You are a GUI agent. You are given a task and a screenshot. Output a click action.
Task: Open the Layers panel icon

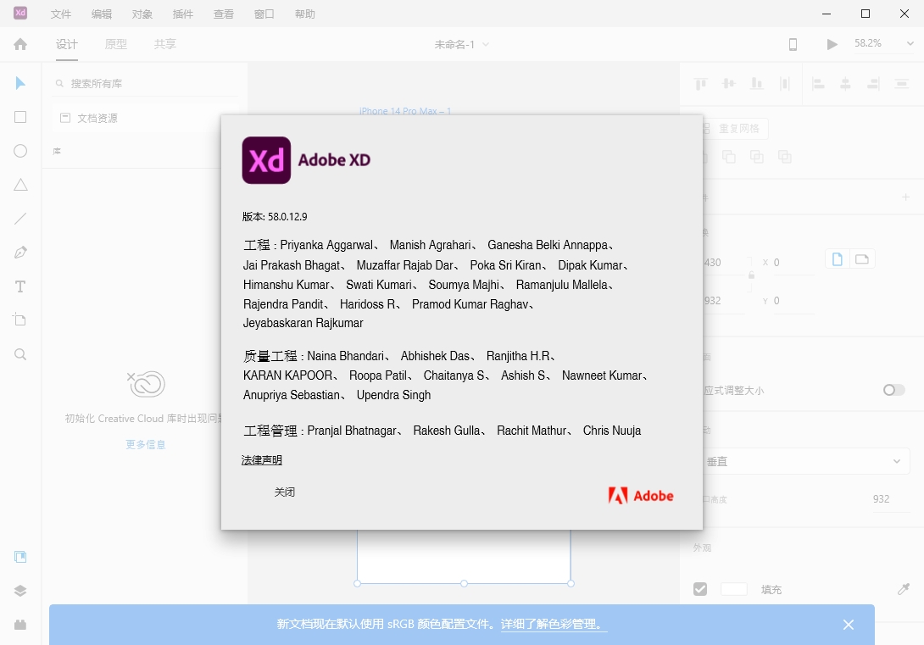click(20, 591)
